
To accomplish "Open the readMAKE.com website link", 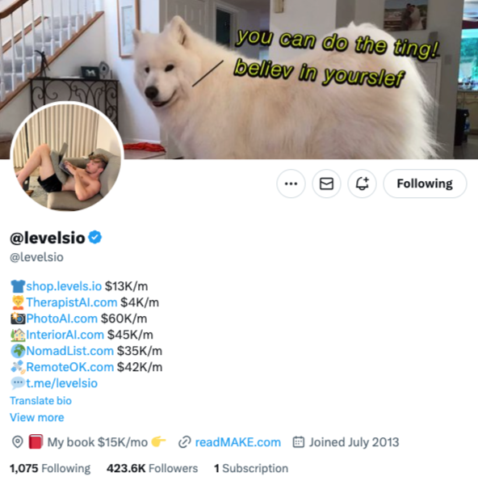I will [238, 442].
